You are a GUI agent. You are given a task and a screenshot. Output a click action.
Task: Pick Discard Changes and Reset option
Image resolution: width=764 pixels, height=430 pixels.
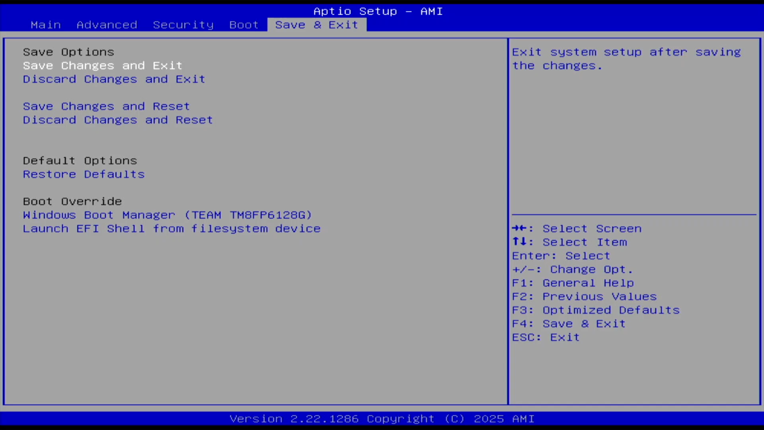118,120
